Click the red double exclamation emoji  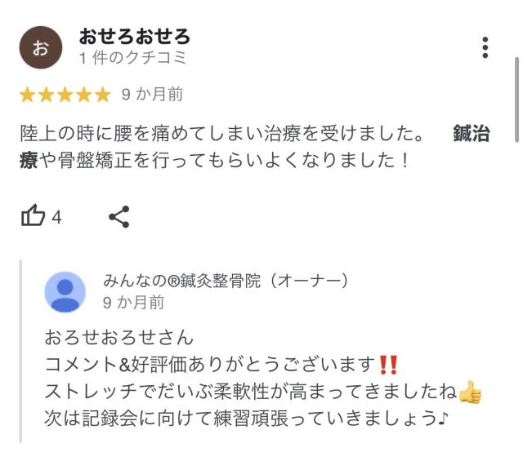pyautogui.click(x=389, y=365)
